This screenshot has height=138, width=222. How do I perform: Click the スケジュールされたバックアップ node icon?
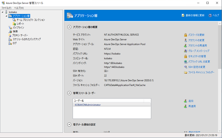[x=10, y=39]
